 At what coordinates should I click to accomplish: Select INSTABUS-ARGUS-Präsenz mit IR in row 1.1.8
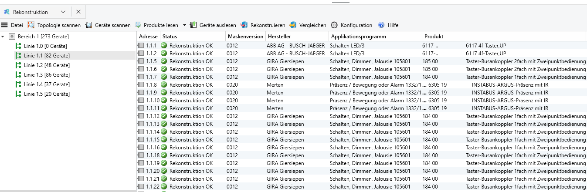pyautogui.click(x=510, y=84)
